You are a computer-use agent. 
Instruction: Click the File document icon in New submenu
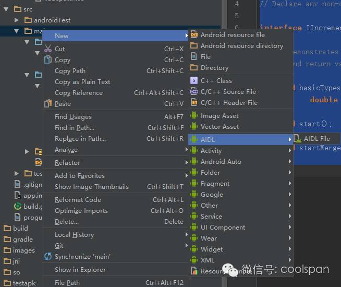tap(194, 56)
